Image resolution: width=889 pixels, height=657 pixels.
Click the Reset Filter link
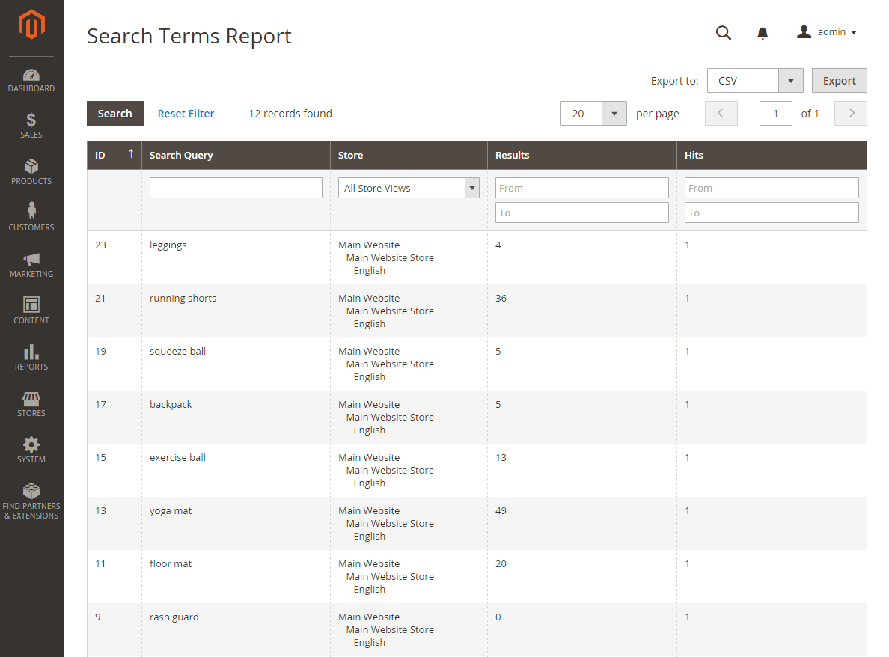click(x=186, y=114)
